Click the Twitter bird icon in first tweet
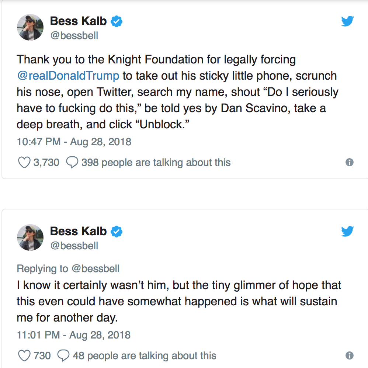 (347, 21)
